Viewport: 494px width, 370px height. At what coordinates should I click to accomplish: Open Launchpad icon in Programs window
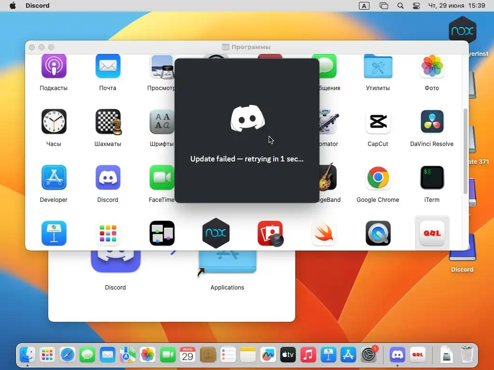108,233
